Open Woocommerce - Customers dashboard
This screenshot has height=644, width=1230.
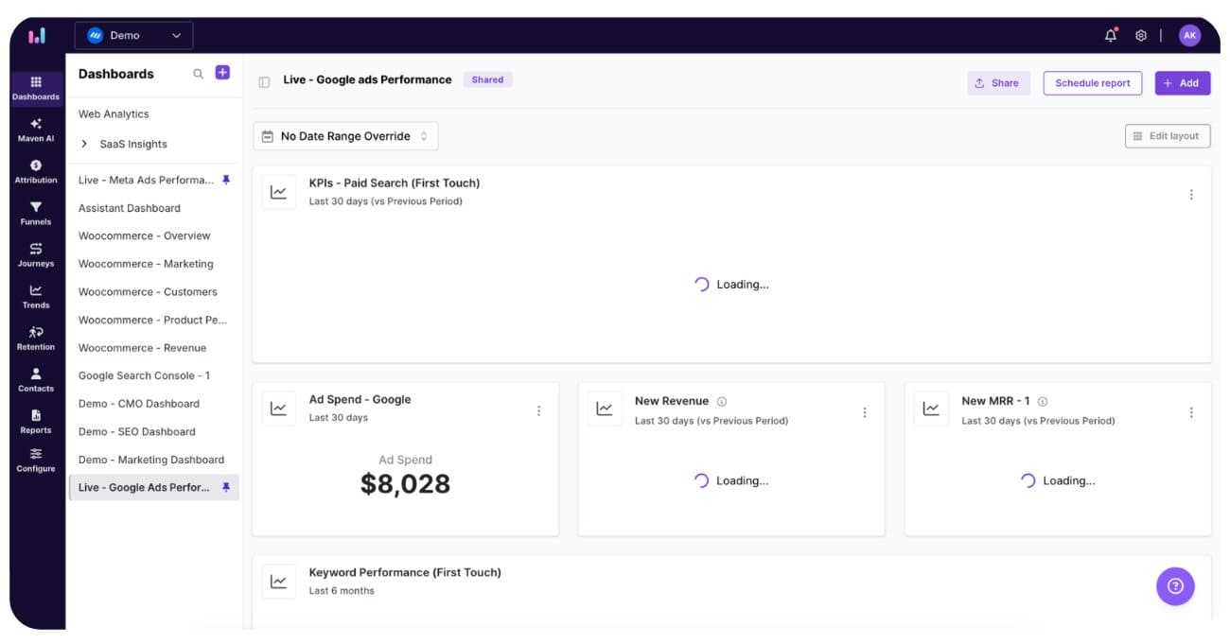click(x=148, y=292)
